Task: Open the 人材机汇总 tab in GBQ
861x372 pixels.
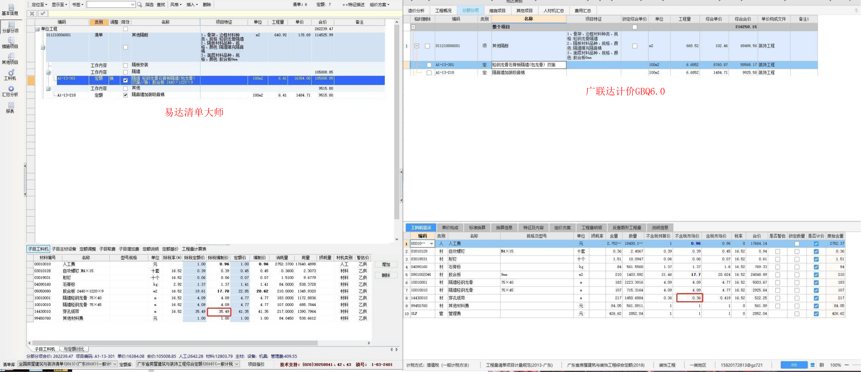Action: pos(553,11)
